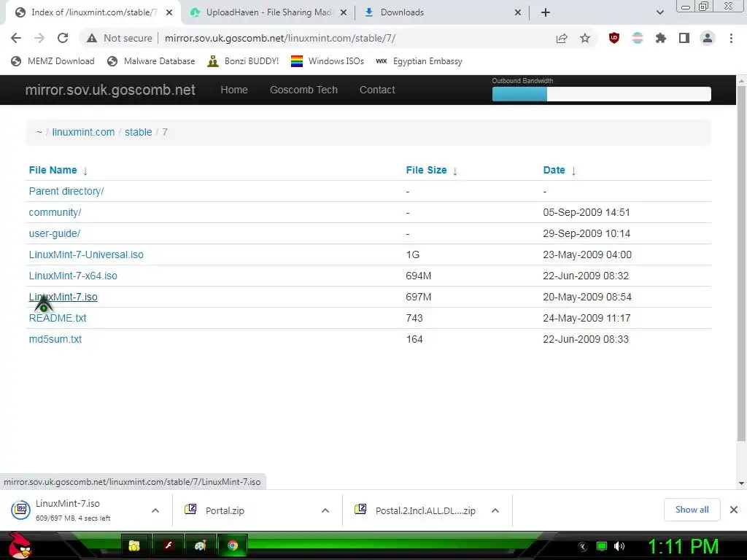Open the Contact menu item
Screen dimensions: 747x560
377,90
